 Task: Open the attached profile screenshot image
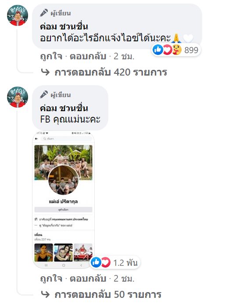(x=64, y=200)
